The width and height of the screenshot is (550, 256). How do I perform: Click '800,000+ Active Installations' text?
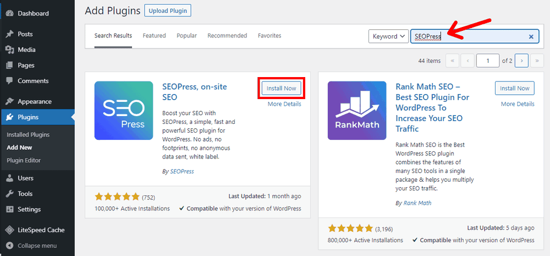[366, 240]
